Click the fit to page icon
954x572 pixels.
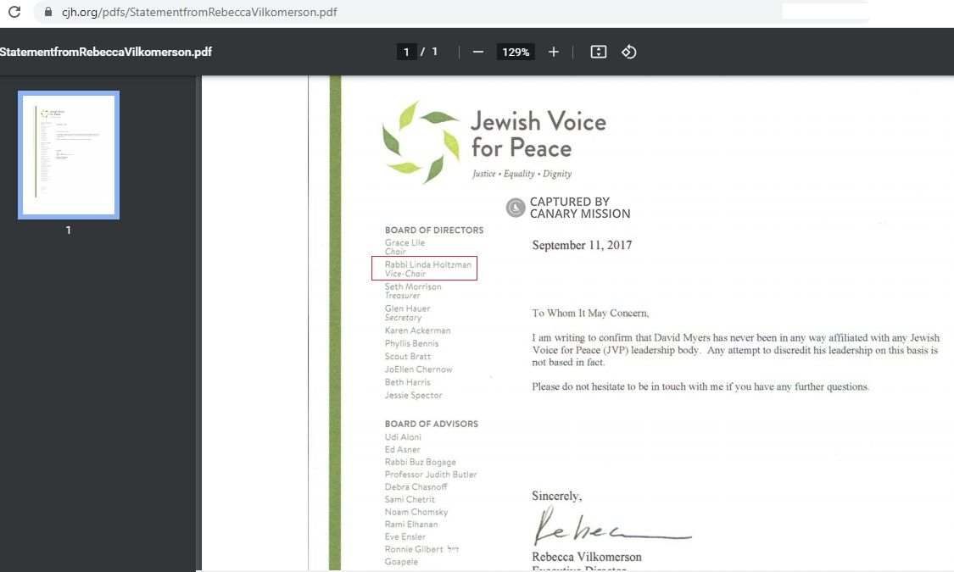pyautogui.click(x=598, y=52)
